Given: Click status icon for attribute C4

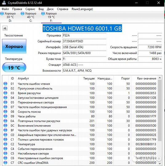Looking at the screenshot, I should [x=6, y=149].
